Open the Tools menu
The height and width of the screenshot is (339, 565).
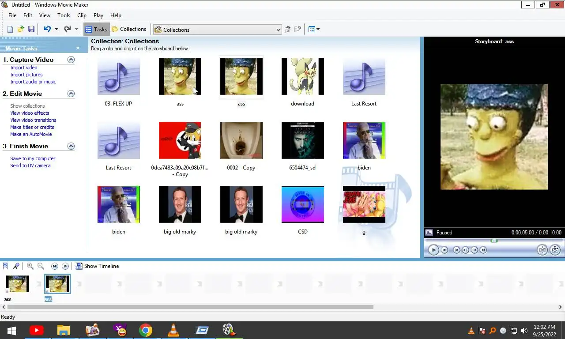(64, 15)
